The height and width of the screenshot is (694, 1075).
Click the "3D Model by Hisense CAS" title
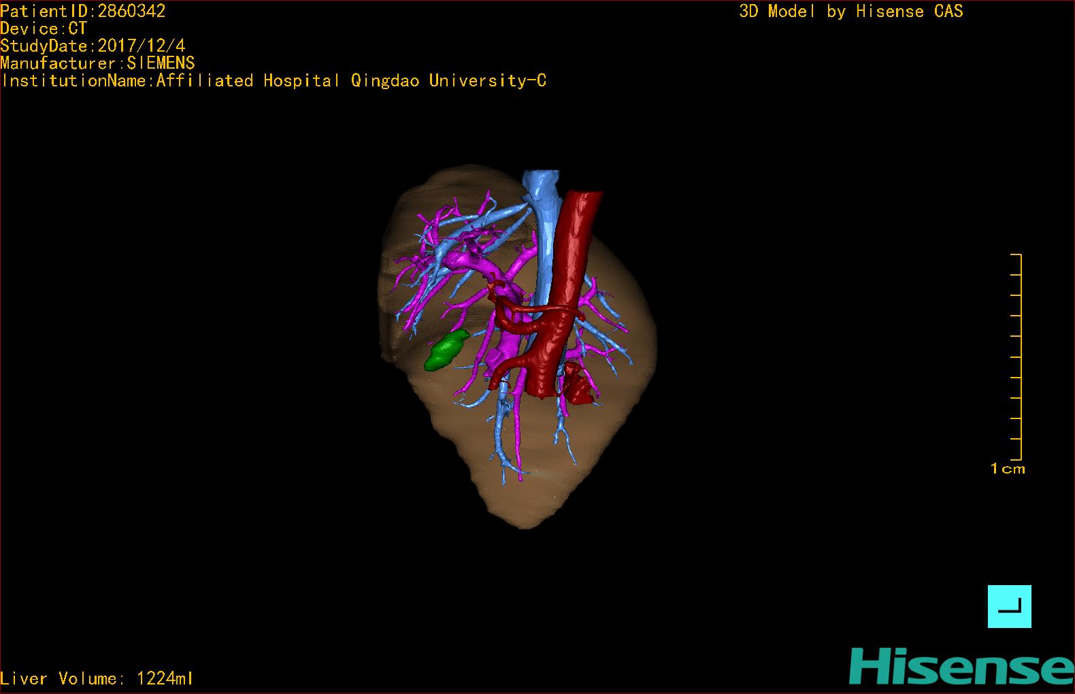pyautogui.click(x=850, y=12)
